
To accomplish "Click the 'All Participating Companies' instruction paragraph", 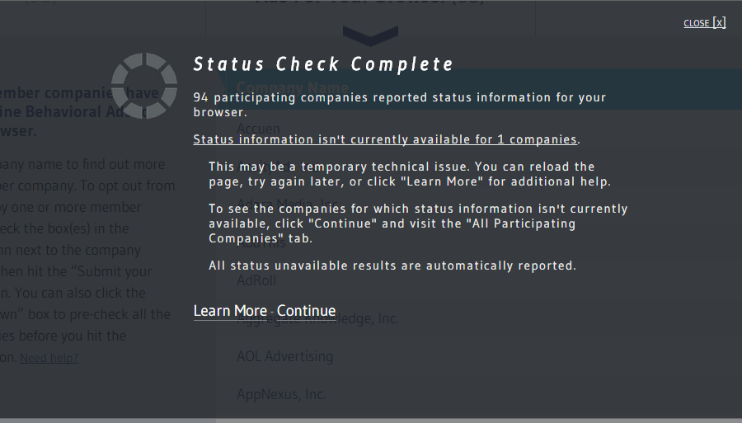I will 418,223.
